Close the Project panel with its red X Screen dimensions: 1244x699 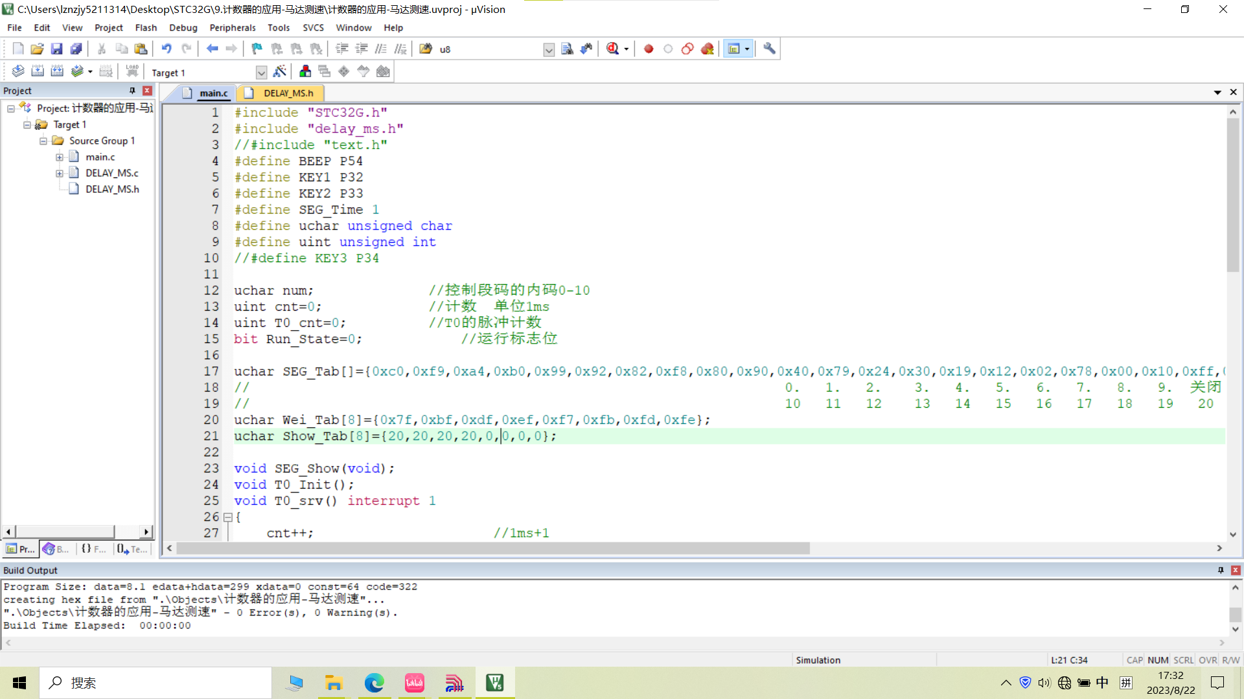(147, 91)
